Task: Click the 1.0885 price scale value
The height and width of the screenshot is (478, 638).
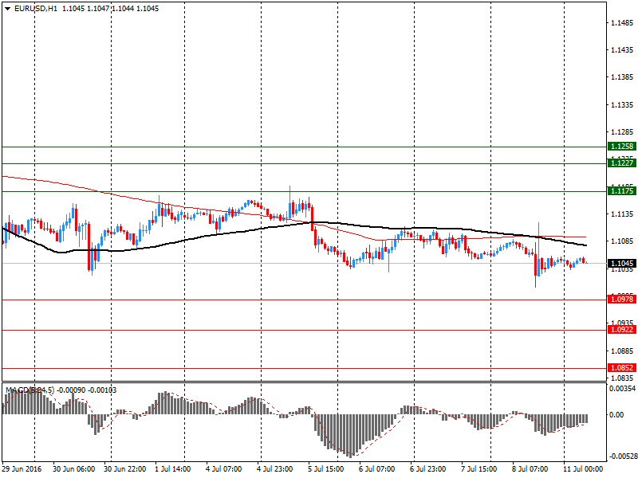Action: pyautogui.click(x=622, y=351)
